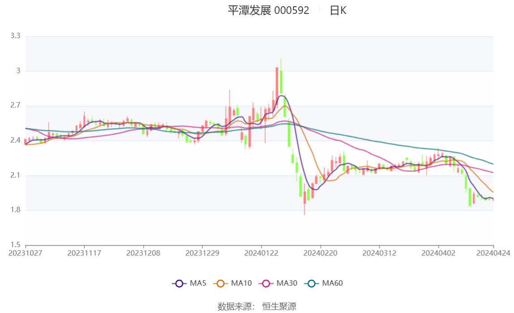Click x-axis date label 20240122

[261, 253]
